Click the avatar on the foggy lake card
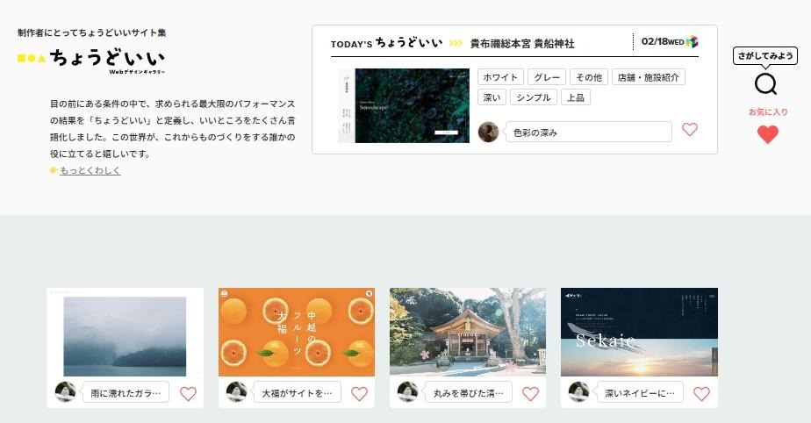 [65, 391]
